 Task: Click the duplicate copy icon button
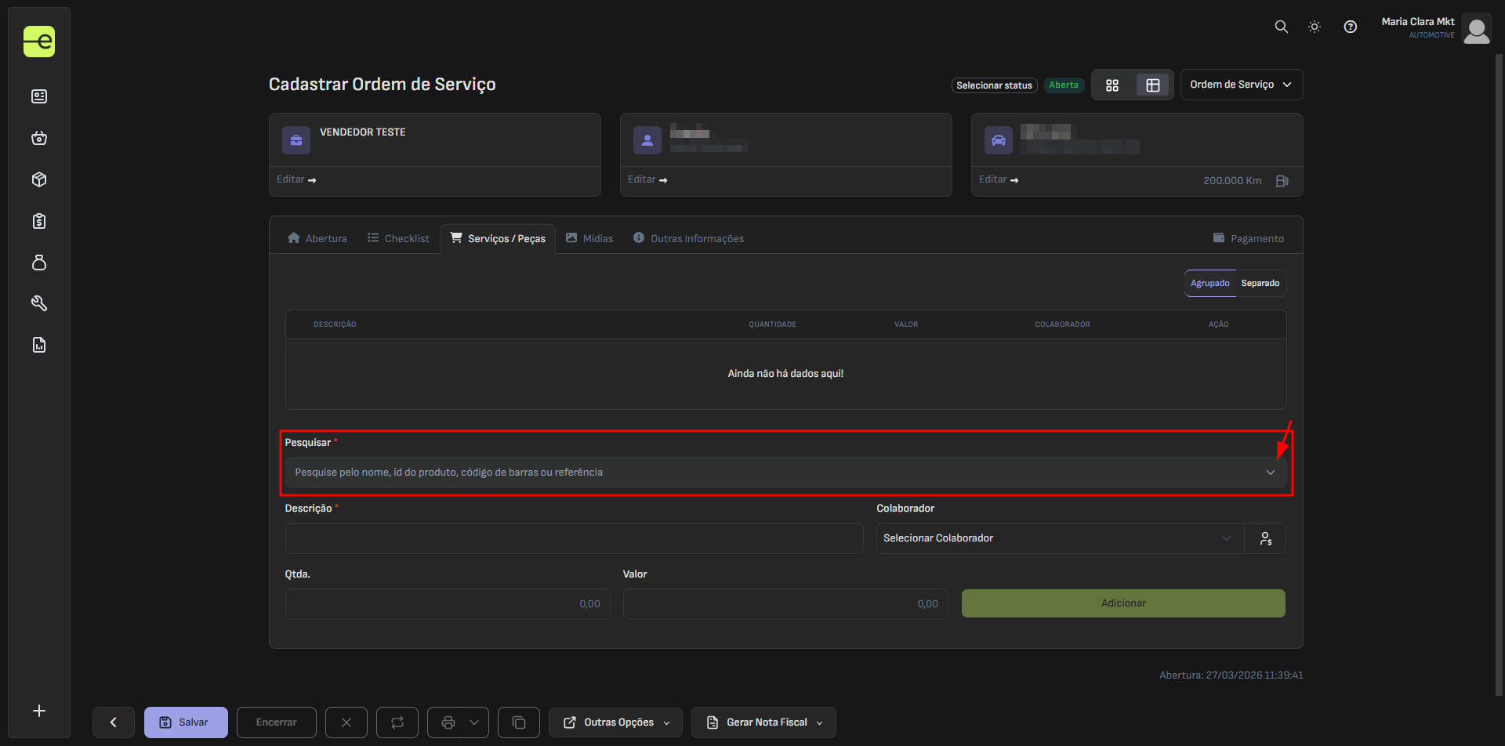point(519,722)
